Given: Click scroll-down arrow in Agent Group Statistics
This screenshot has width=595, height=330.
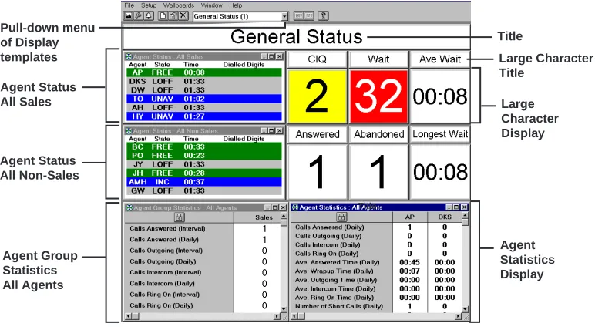Looking at the screenshot, I should 284,309.
